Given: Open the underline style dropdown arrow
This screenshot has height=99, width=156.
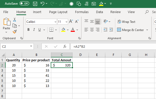Looking at the screenshot, I should tap(44, 30).
